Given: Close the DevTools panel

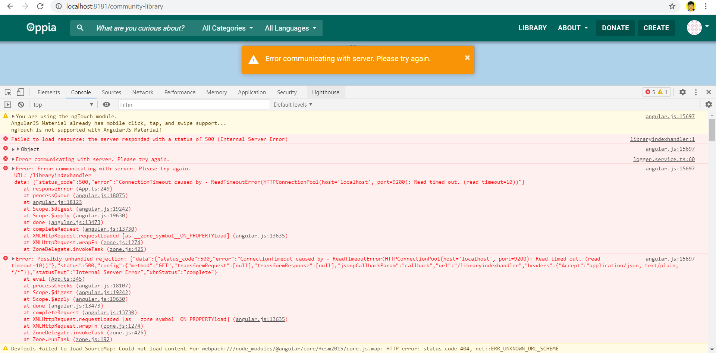Looking at the screenshot, I should 709,92.
